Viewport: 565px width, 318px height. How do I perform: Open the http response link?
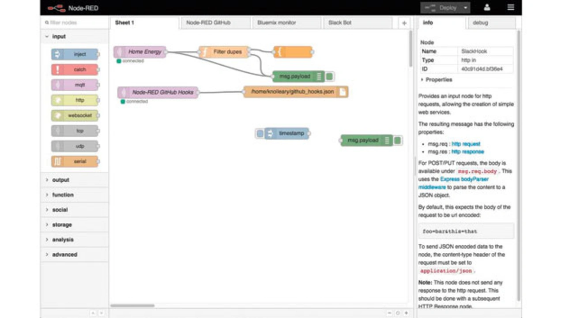(x=467, y=152)
